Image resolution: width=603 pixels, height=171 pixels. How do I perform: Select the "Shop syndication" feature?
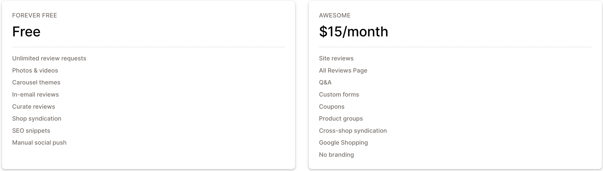tap(37, 118)
